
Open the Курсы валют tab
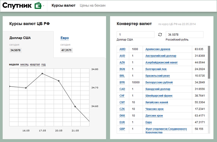pyautogui.click(x=63, y=6)
